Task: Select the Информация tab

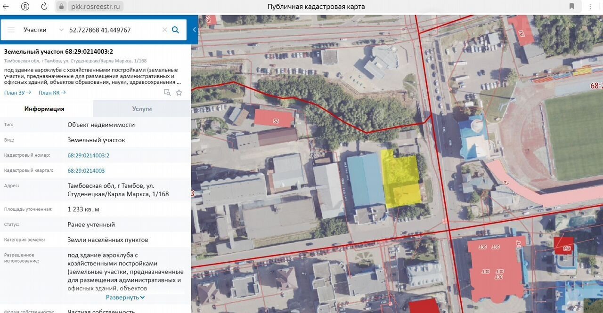Action: [44, 109]
